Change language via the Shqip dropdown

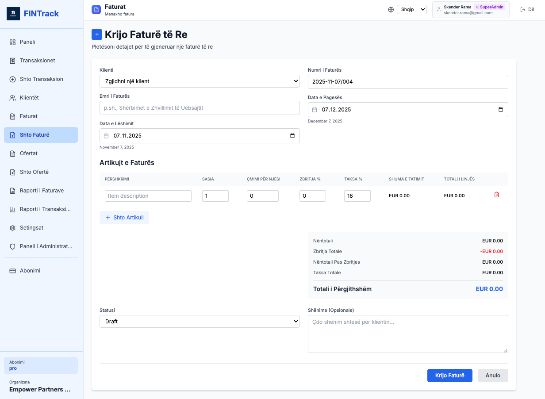click(411, 9)
